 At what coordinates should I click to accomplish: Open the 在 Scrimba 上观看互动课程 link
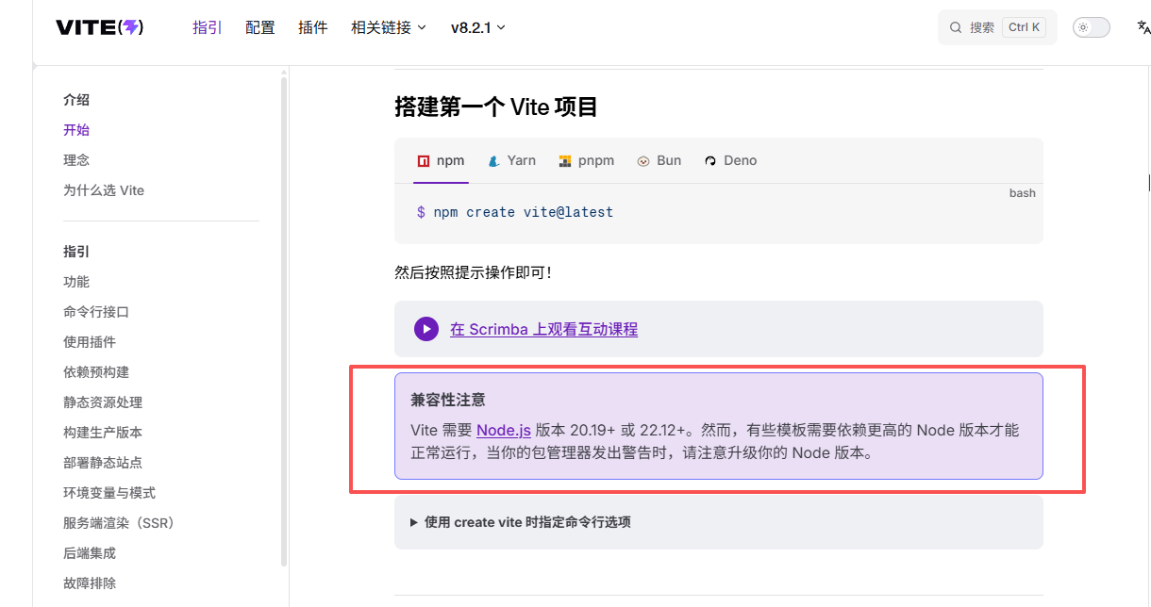(x=544, y=329)
